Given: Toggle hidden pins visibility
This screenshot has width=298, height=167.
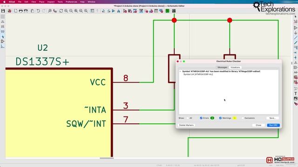Looking at the screenshot, I should pyautogui.click(x=3, y=41).
